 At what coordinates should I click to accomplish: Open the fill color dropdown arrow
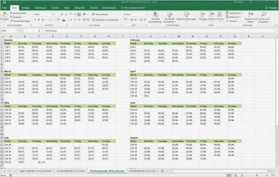(x=60, y=20)
